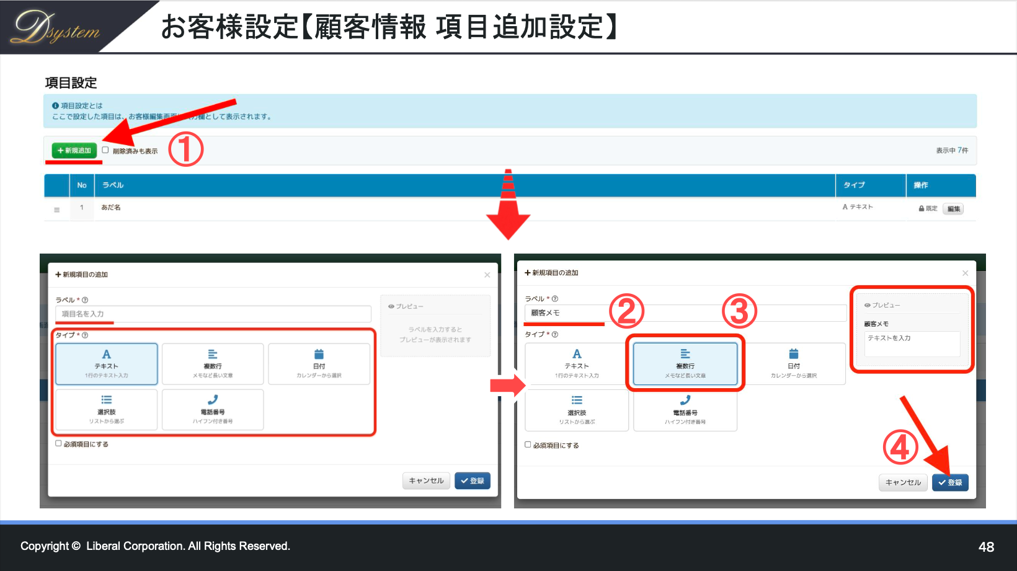
Task: Select the 複数行 type card in right dialog
Action: point(685,364)
